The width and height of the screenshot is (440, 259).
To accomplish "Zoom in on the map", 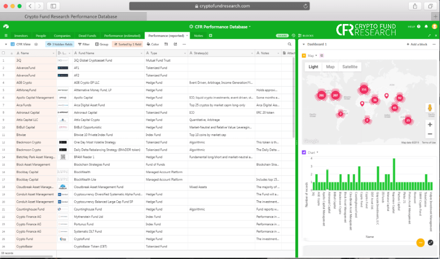I will pos(430,124).
